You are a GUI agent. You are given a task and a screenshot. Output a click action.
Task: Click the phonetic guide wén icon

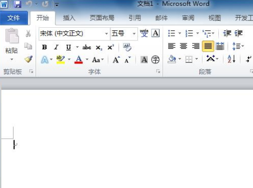point(144,33)
